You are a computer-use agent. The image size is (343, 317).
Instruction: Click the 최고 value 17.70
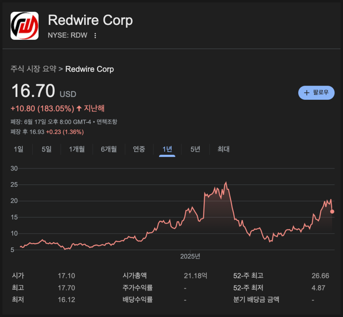pos(66,288)
